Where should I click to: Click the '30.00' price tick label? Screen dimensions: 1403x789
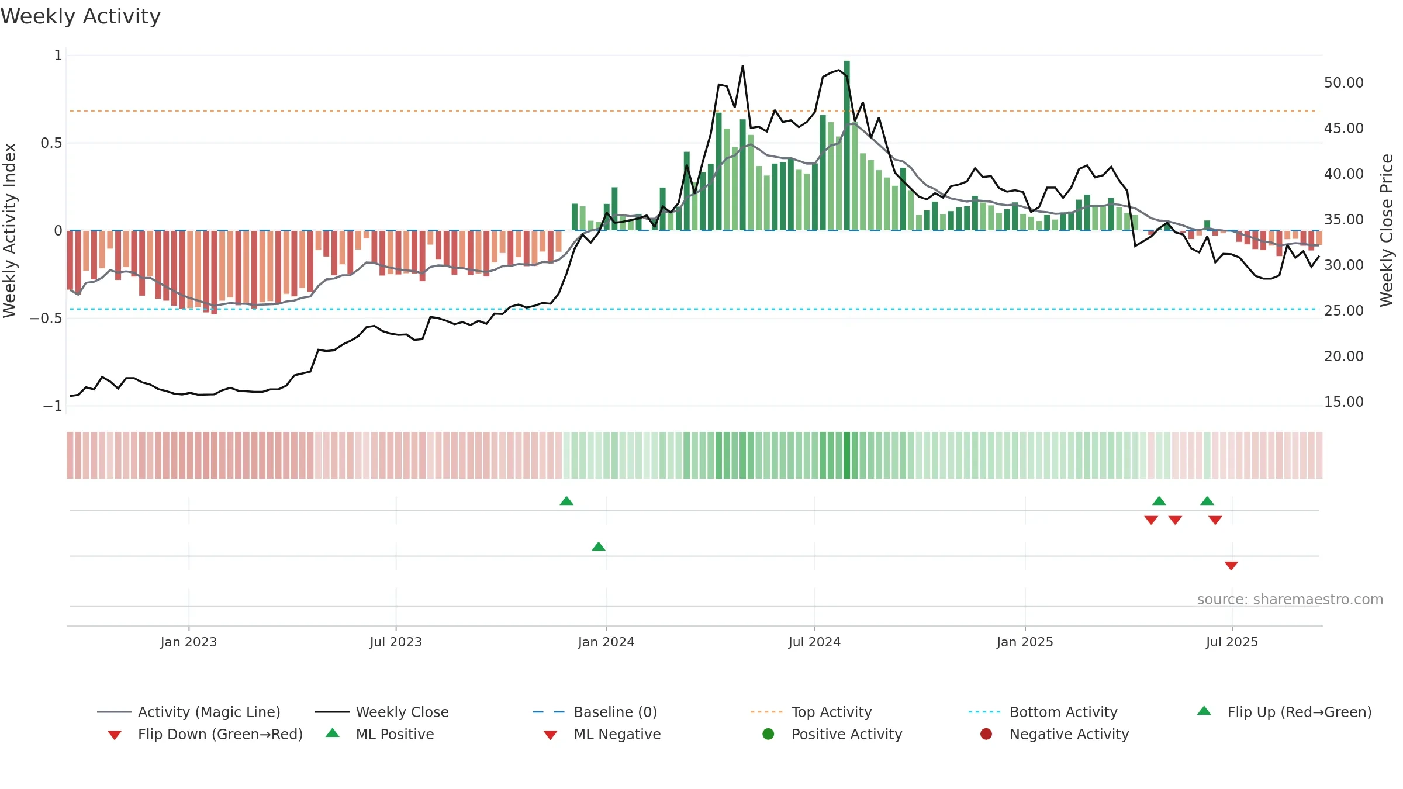(x=1344, y=265)
